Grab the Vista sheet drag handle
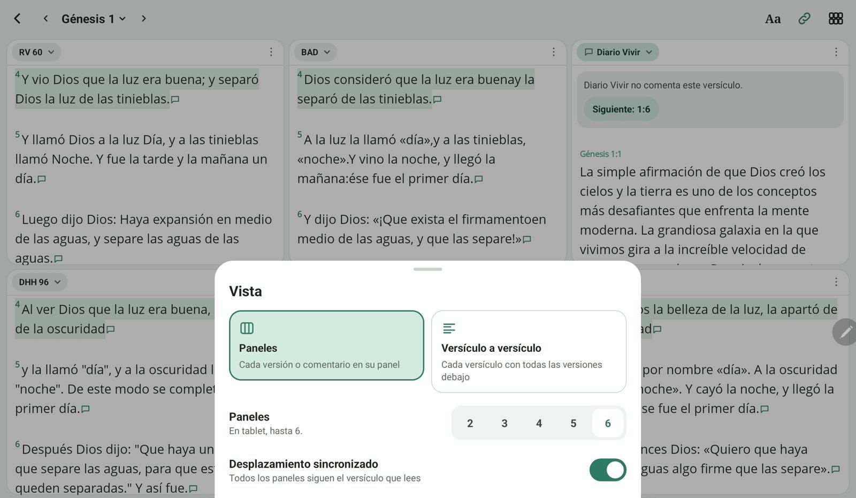Screen dimensions: 856x498 click(427, 269)
